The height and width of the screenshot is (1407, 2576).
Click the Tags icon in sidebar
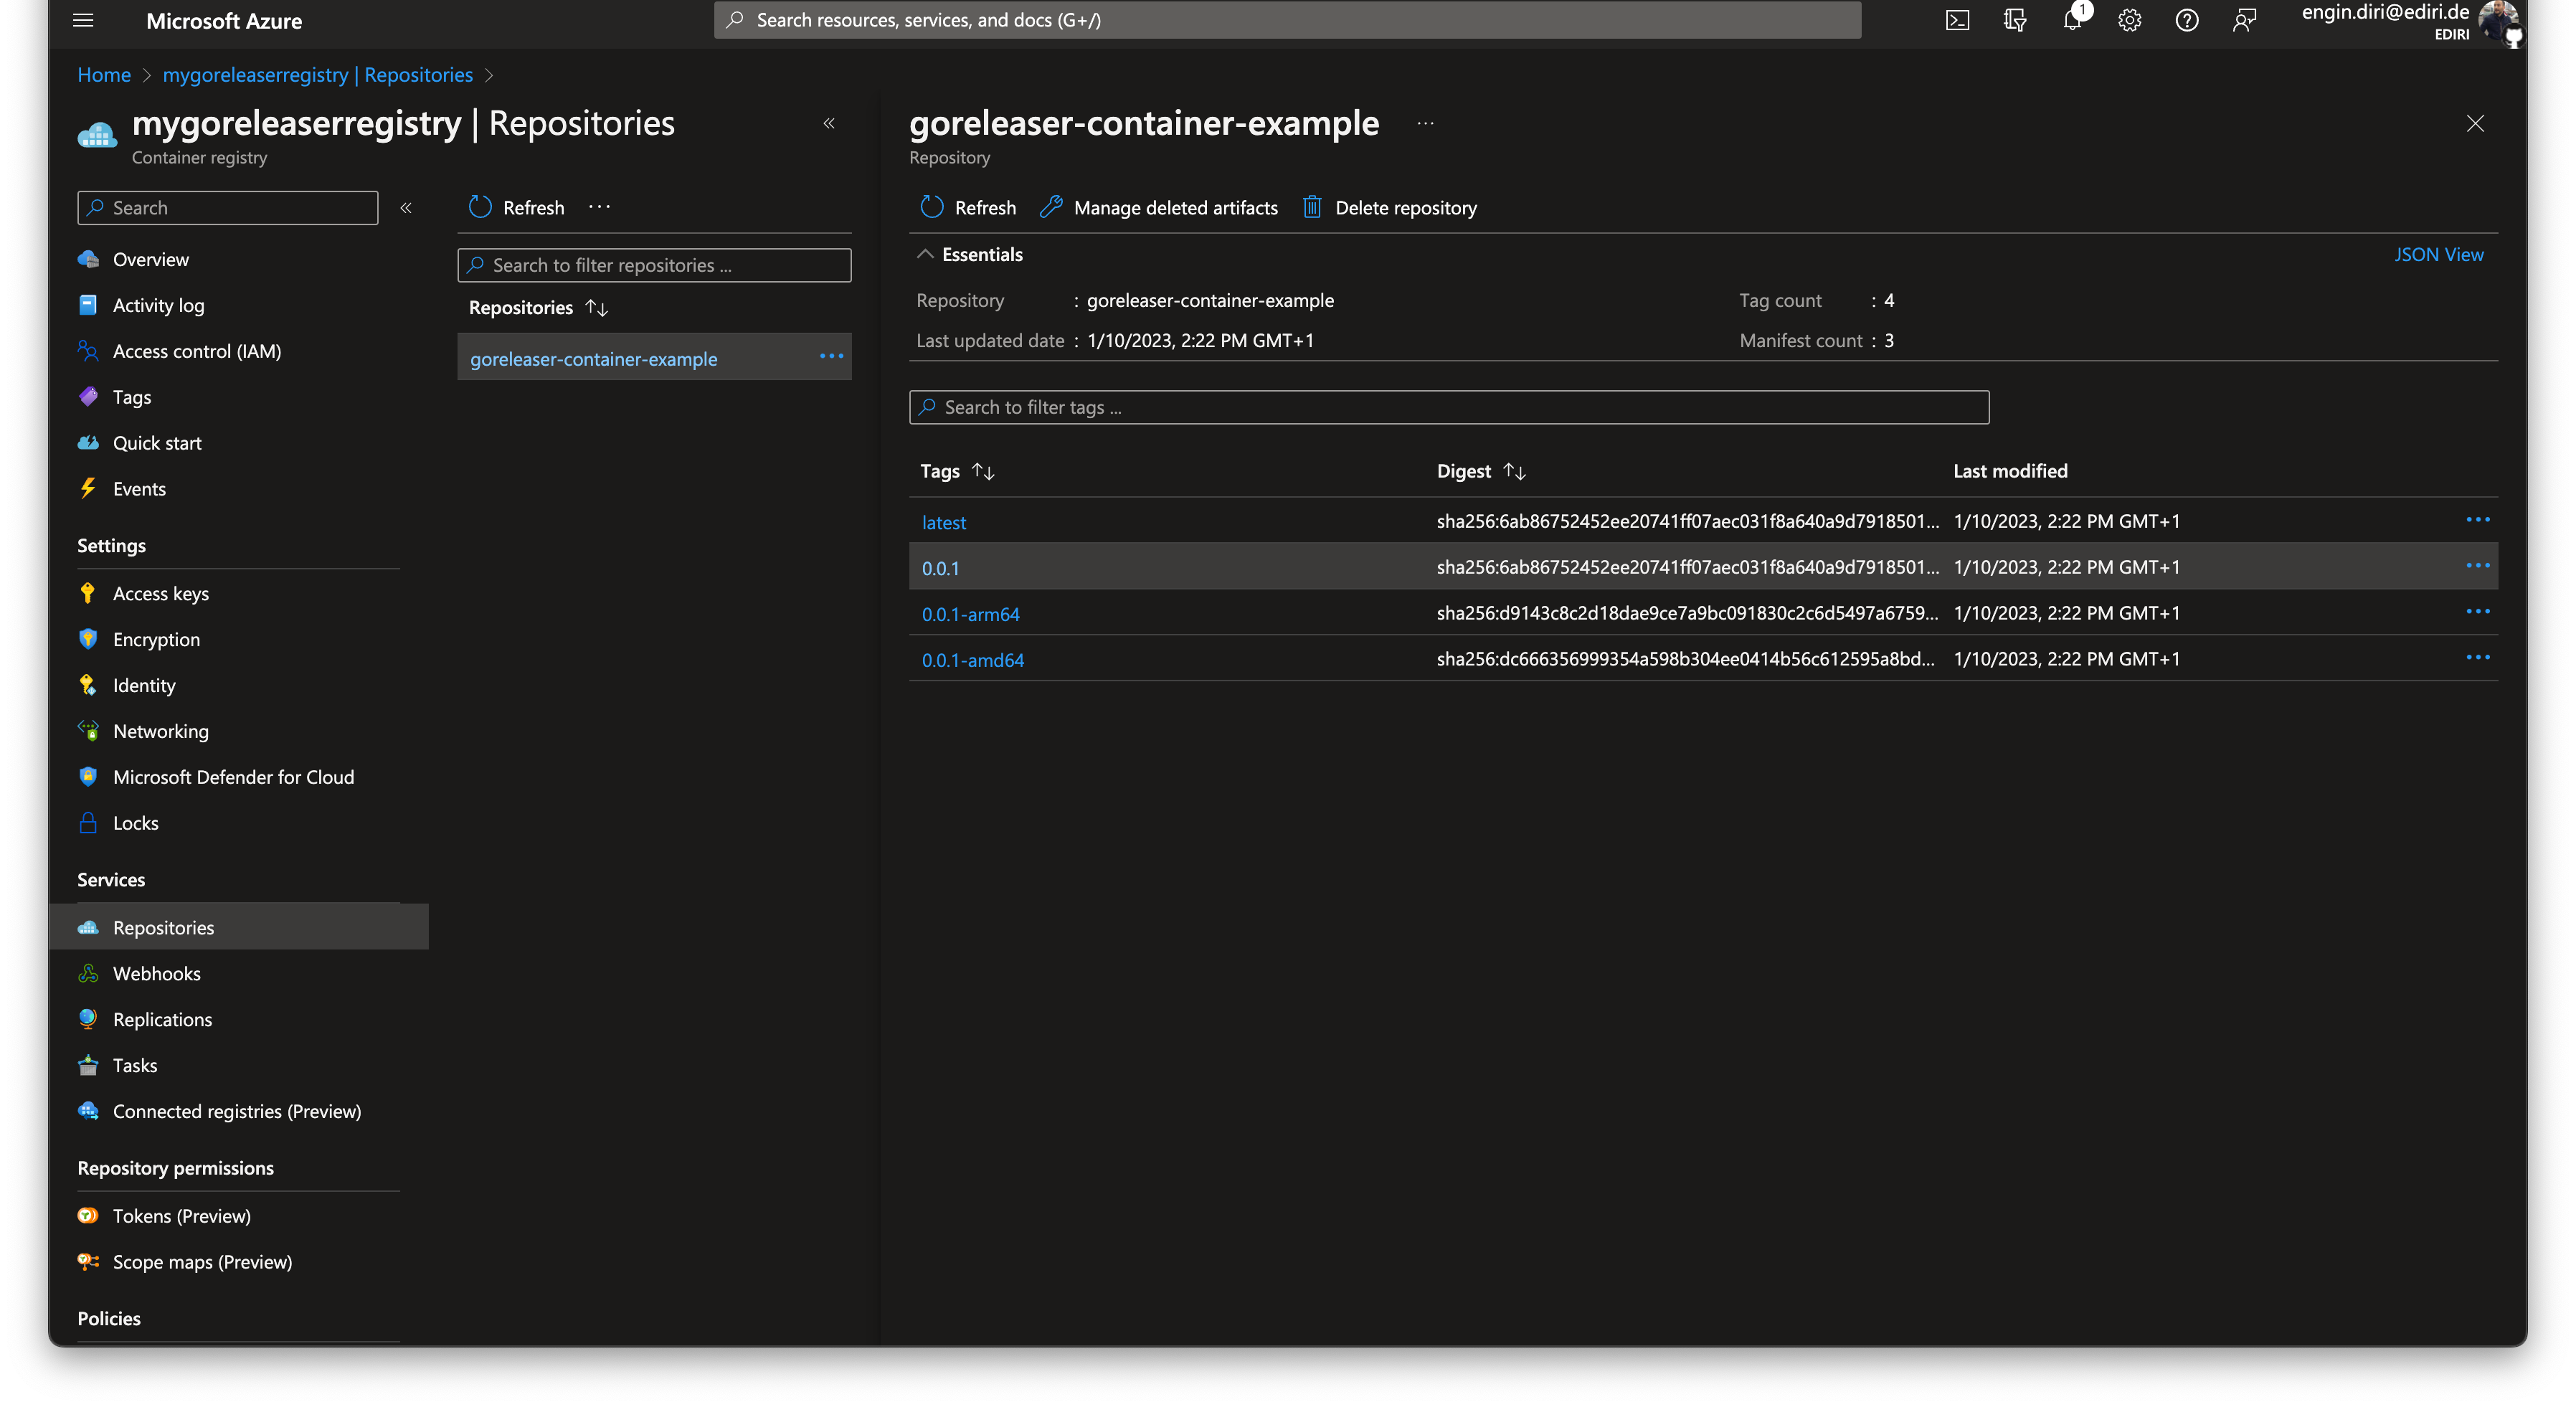[88, 397]
